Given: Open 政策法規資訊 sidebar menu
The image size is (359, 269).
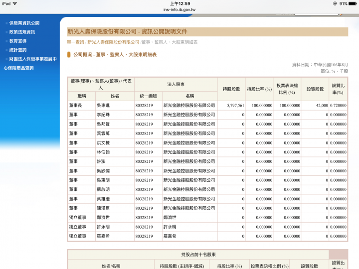Looking at the screenshot, I should tap(22, 32).
